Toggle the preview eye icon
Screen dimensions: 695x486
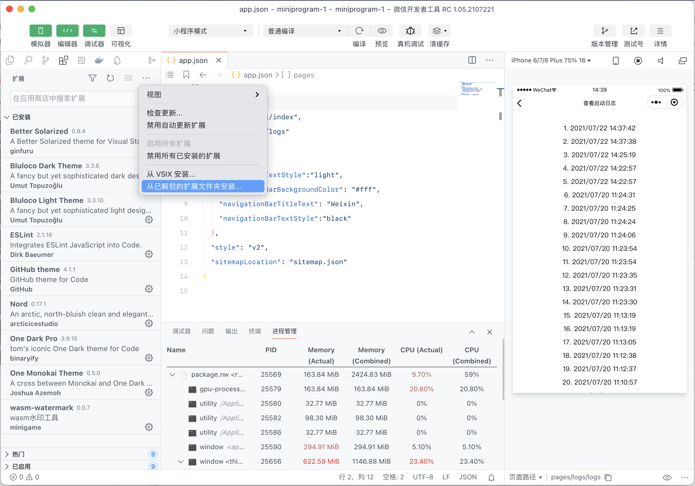coord(382,31)
